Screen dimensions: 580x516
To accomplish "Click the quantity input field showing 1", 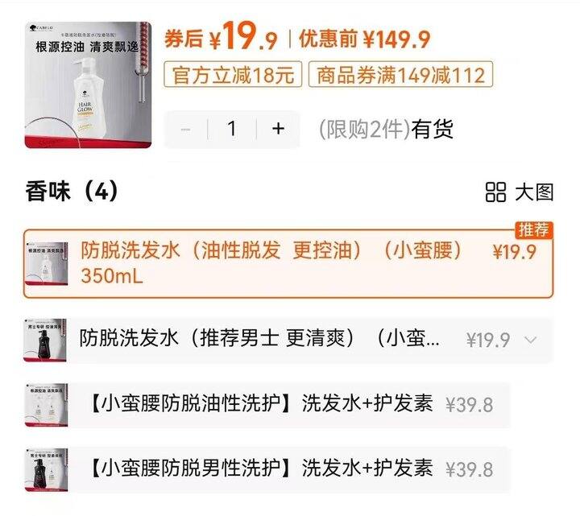I will 232,129.
